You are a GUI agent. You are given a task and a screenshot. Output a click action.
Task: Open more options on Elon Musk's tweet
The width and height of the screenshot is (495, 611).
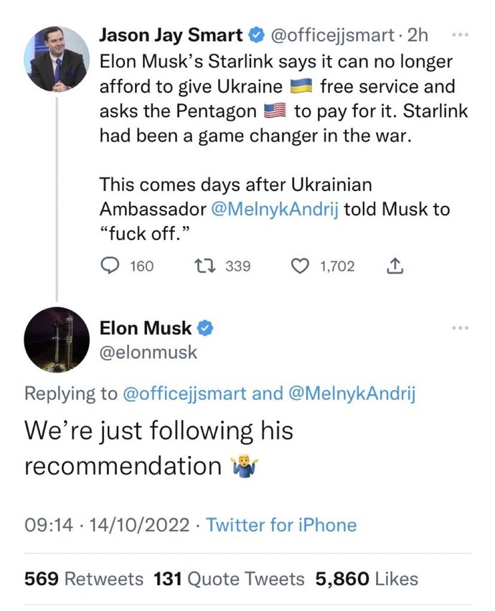(461, 328)
